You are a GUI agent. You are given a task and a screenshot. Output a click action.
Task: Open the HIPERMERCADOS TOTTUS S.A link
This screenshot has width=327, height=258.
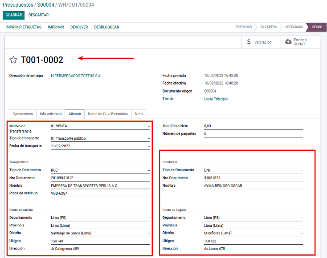click(76, 76)
